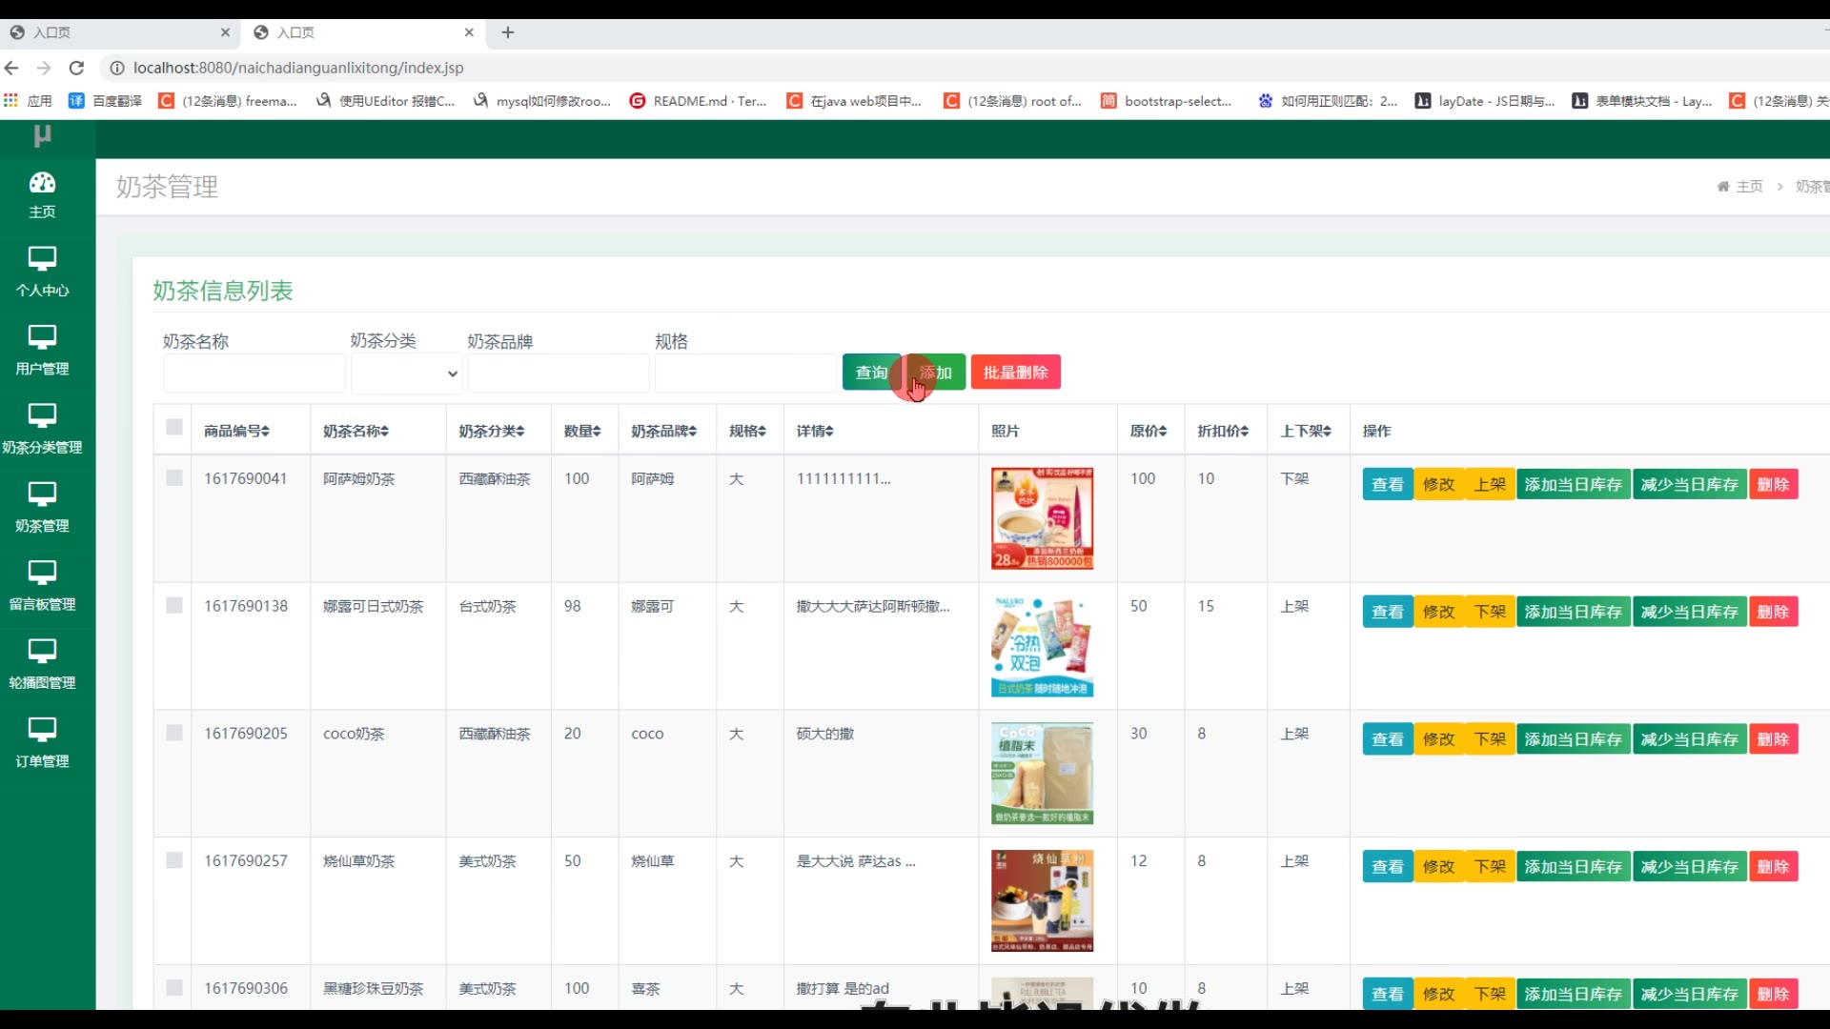Open 阿萨姆奶茶 product photo thumbnail
This screenshot has width=1830, height=1029.
coord(1042,518)
